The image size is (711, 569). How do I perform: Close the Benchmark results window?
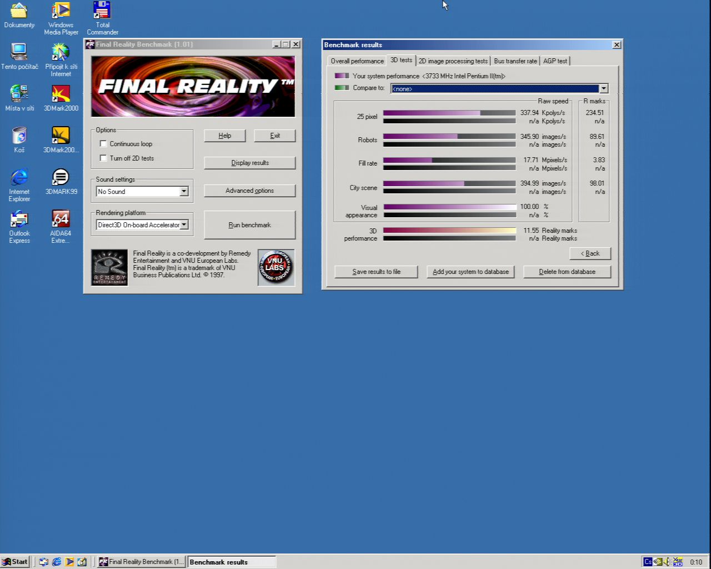pos(617,44)
